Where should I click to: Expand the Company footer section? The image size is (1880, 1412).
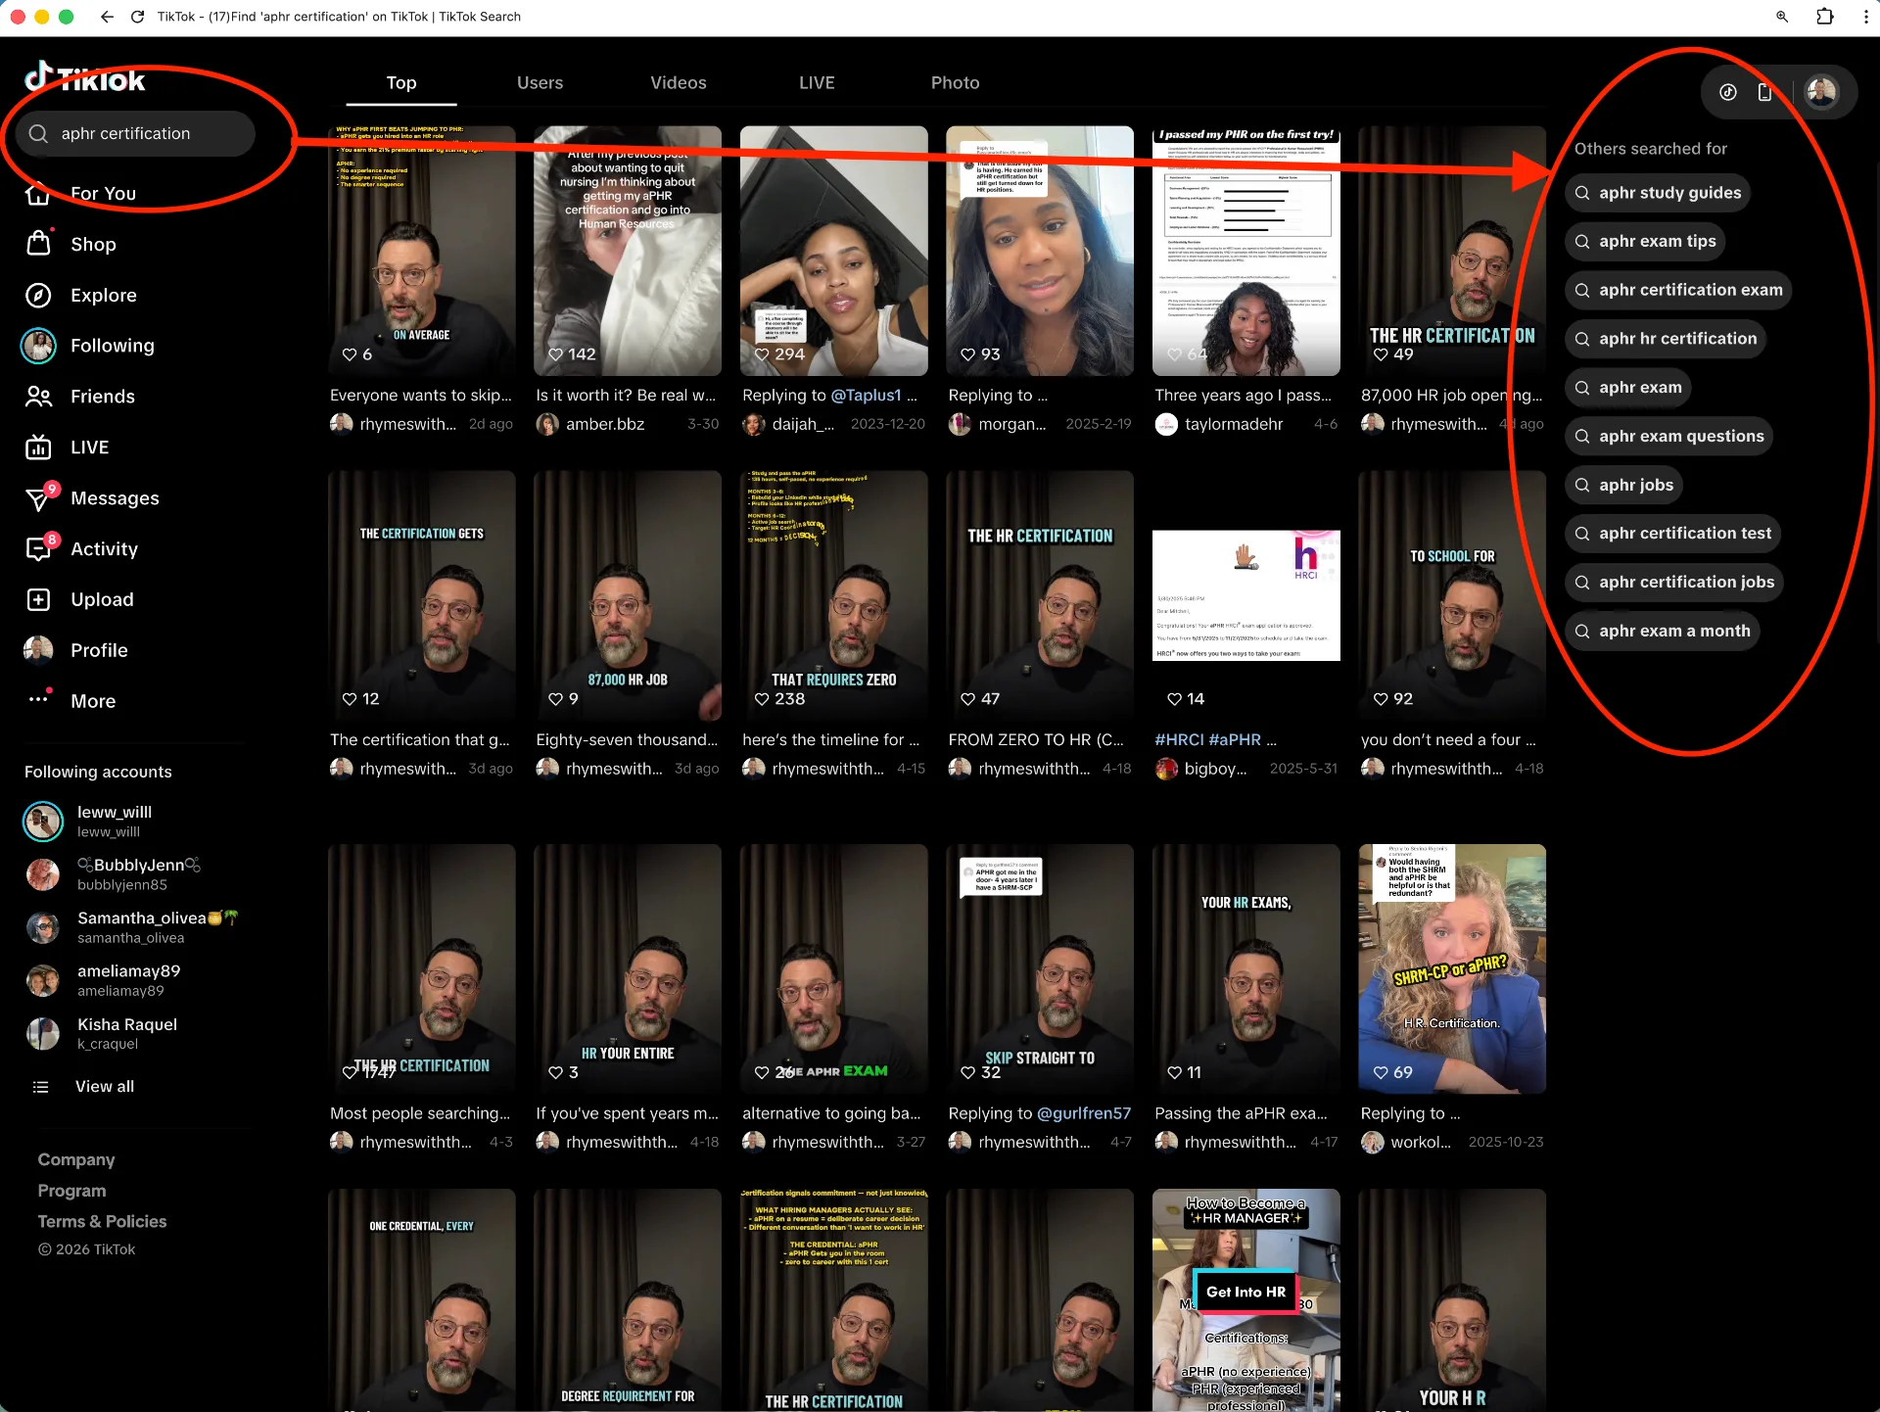pyautogui.click(x=76, y=1158)
